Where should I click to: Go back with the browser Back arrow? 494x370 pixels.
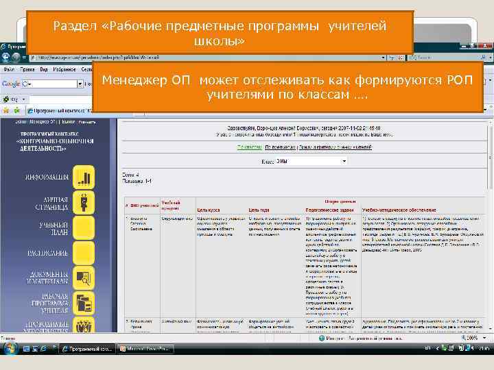(6, 58)
